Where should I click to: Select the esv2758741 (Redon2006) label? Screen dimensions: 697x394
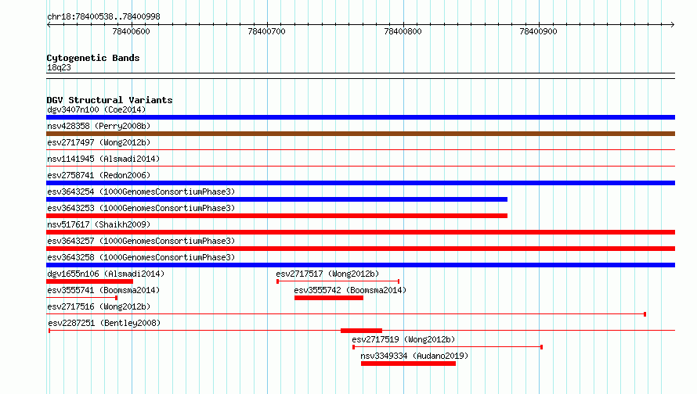[99, 175]
